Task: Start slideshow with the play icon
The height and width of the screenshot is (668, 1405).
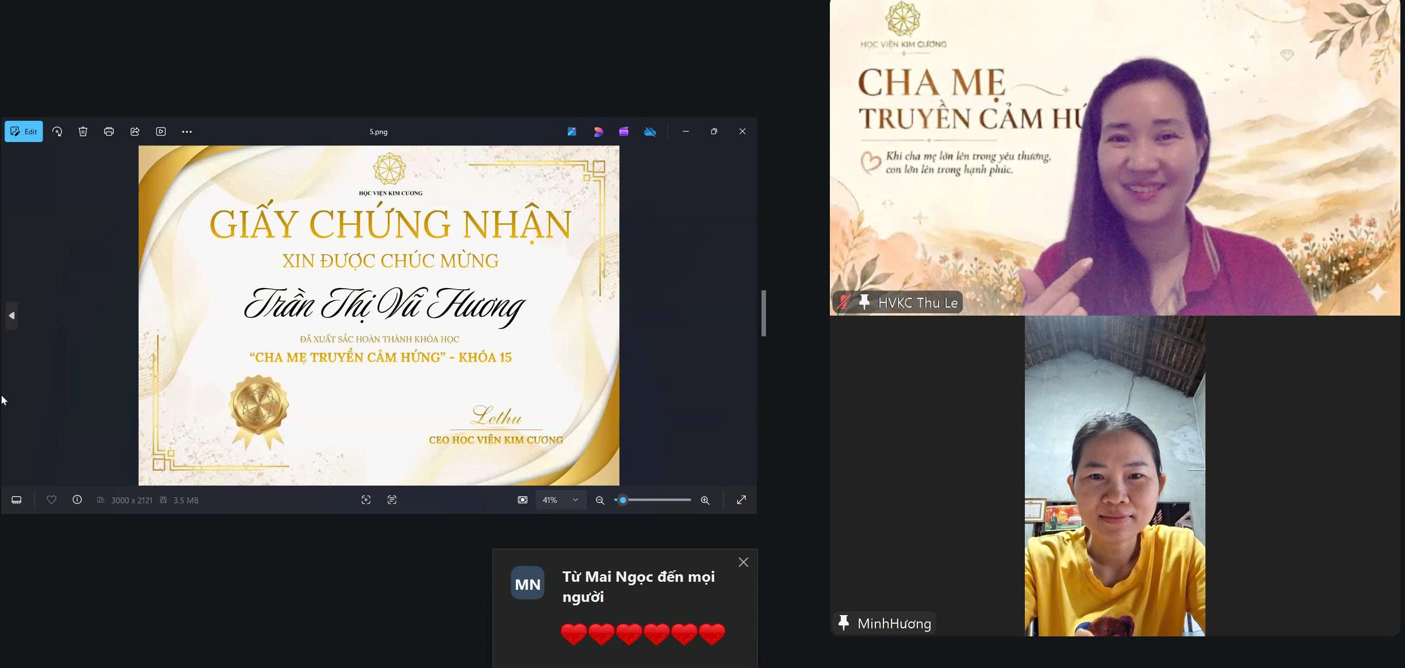Action: (161, 132)
